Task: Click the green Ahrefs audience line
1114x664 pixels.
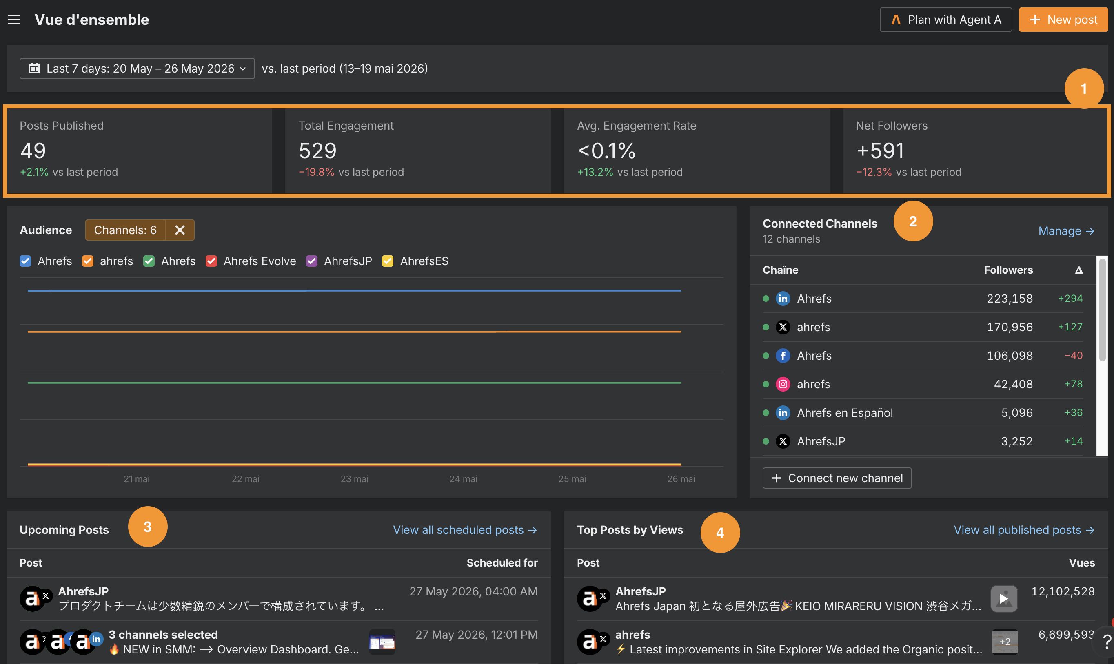Action: 354,383
